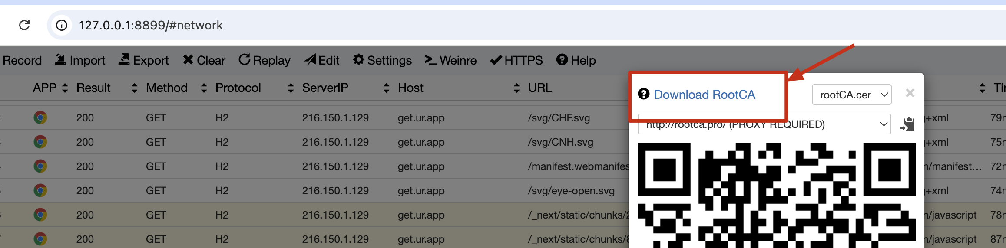Click GET method in eye-open.svg row

click(156, 191)
